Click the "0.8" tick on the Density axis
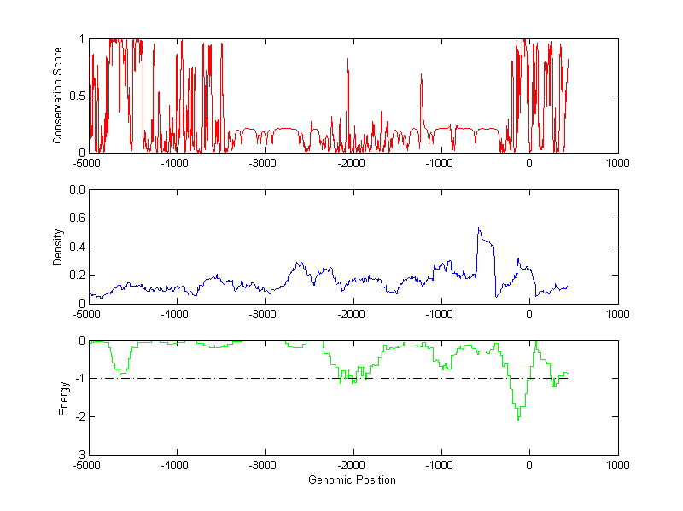Screen dimensions: 683x511 (78, 190)
